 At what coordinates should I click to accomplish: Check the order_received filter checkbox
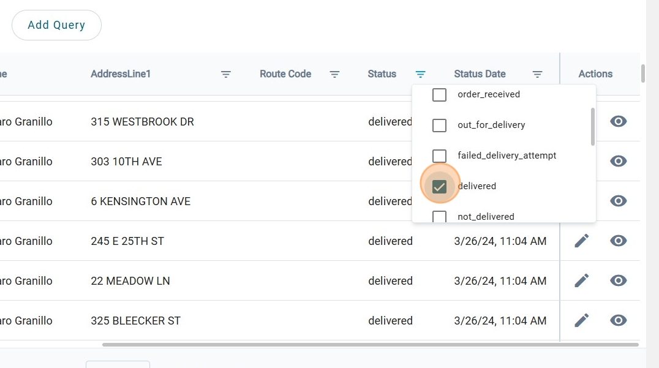[439, 95]
